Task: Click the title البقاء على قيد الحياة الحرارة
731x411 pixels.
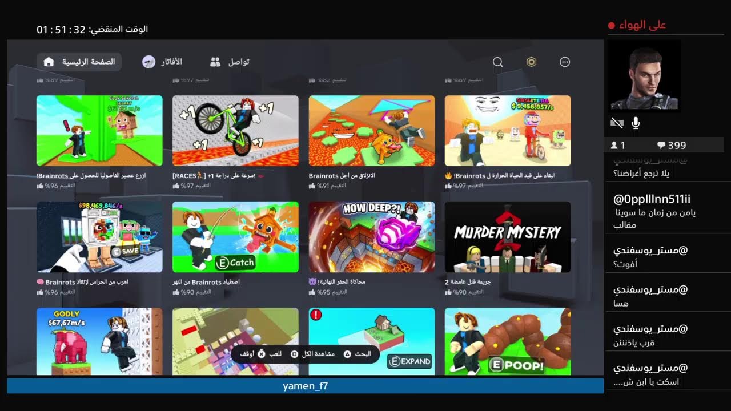Action: point(500,176)
